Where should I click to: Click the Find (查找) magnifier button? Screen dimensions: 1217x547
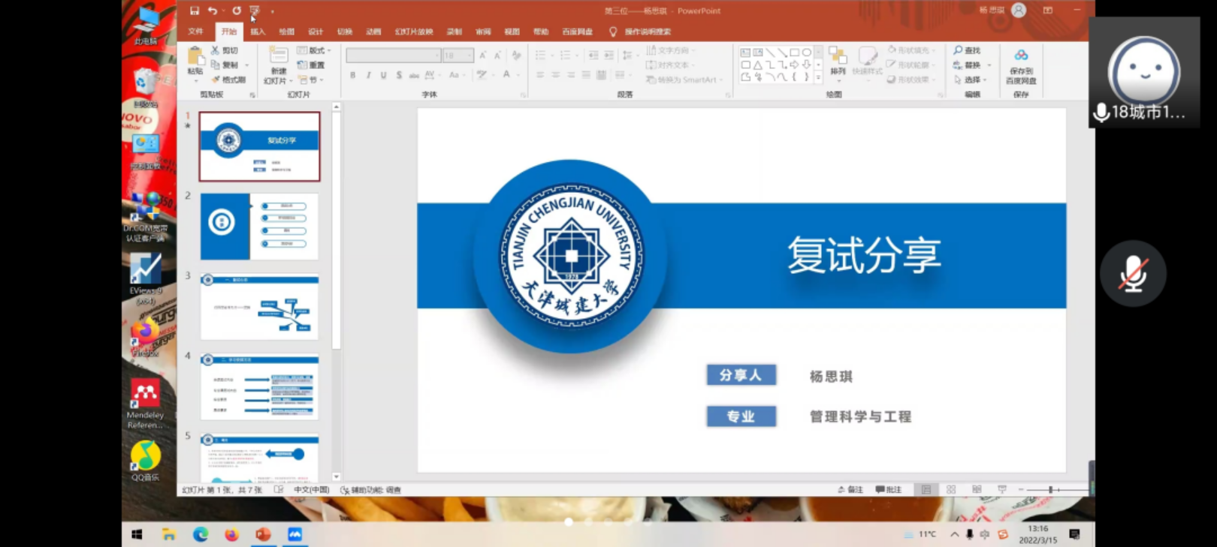point(967,50)
